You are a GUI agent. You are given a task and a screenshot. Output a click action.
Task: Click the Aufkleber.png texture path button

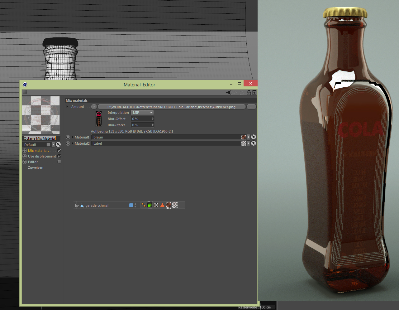click(x=172, y=107)
